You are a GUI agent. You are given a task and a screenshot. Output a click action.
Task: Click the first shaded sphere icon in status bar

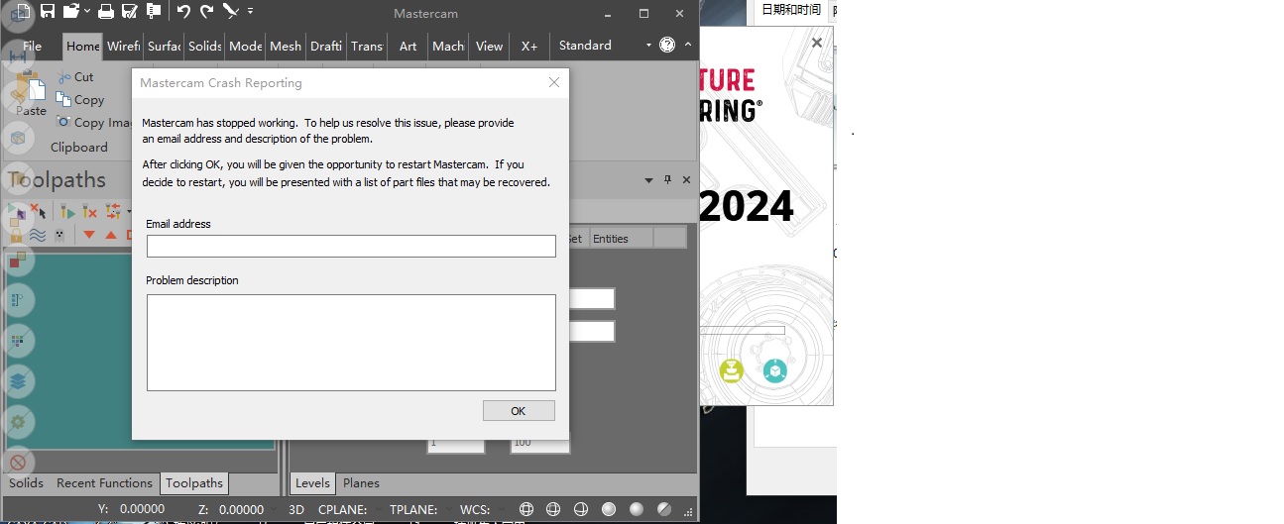pyautogui.click(x=609, y=509)
